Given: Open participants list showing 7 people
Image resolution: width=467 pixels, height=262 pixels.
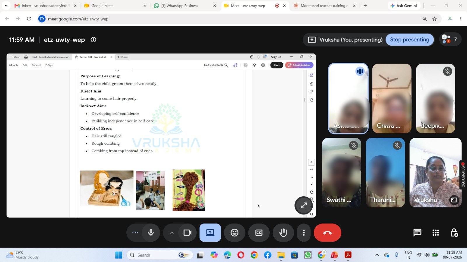Looking at the screenshot, I should click(x=450, y=39).
